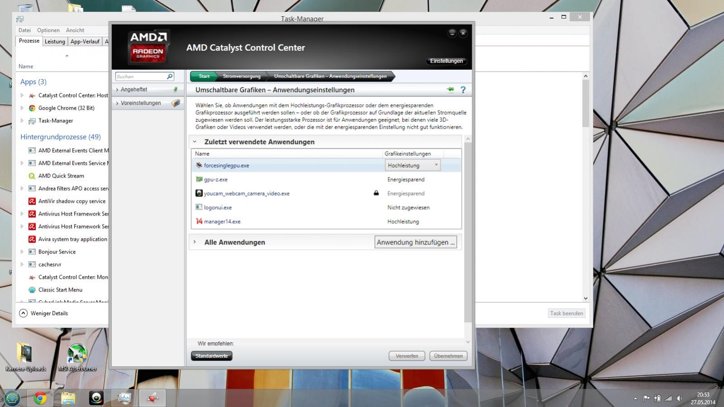The height and width of the screenshot is (407, 724).
Task: Click the Start button orb
Action: (12, 398)
